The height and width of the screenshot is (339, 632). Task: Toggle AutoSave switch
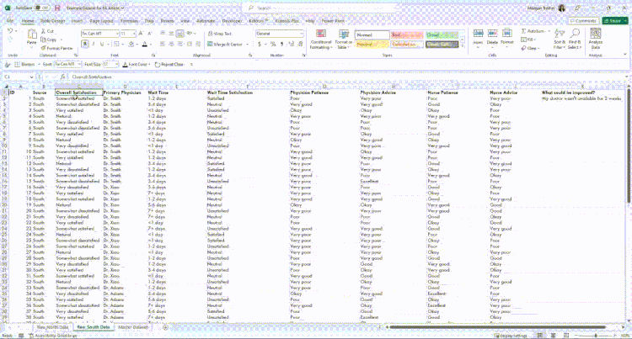coord(41,8)
